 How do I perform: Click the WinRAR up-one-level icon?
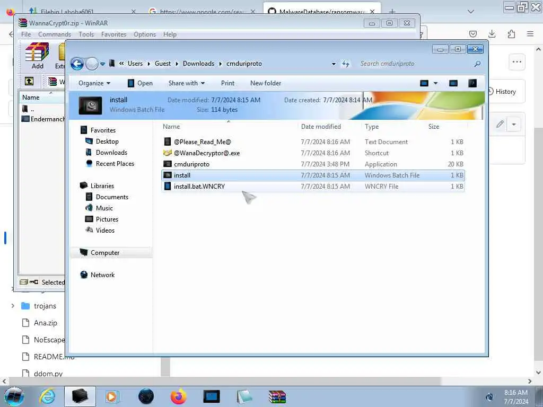29,81
